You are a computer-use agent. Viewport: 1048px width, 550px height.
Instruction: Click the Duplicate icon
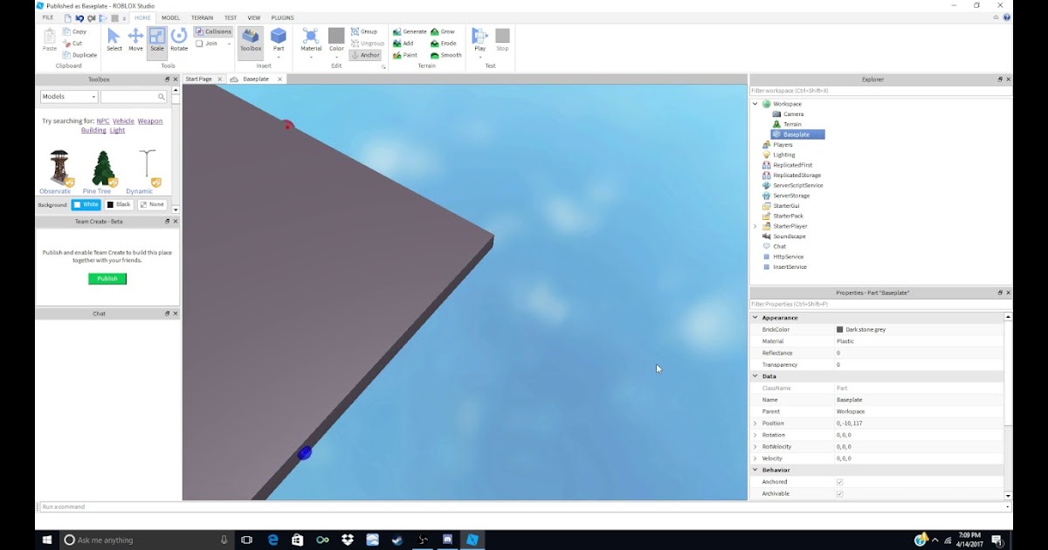pos(67,55)
